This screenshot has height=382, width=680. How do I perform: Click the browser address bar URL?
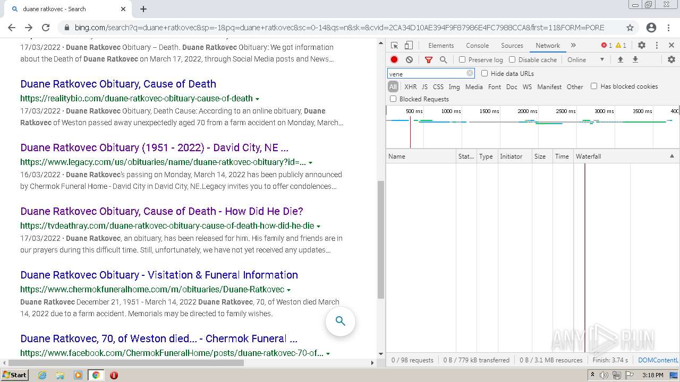(x=339, y=28)
